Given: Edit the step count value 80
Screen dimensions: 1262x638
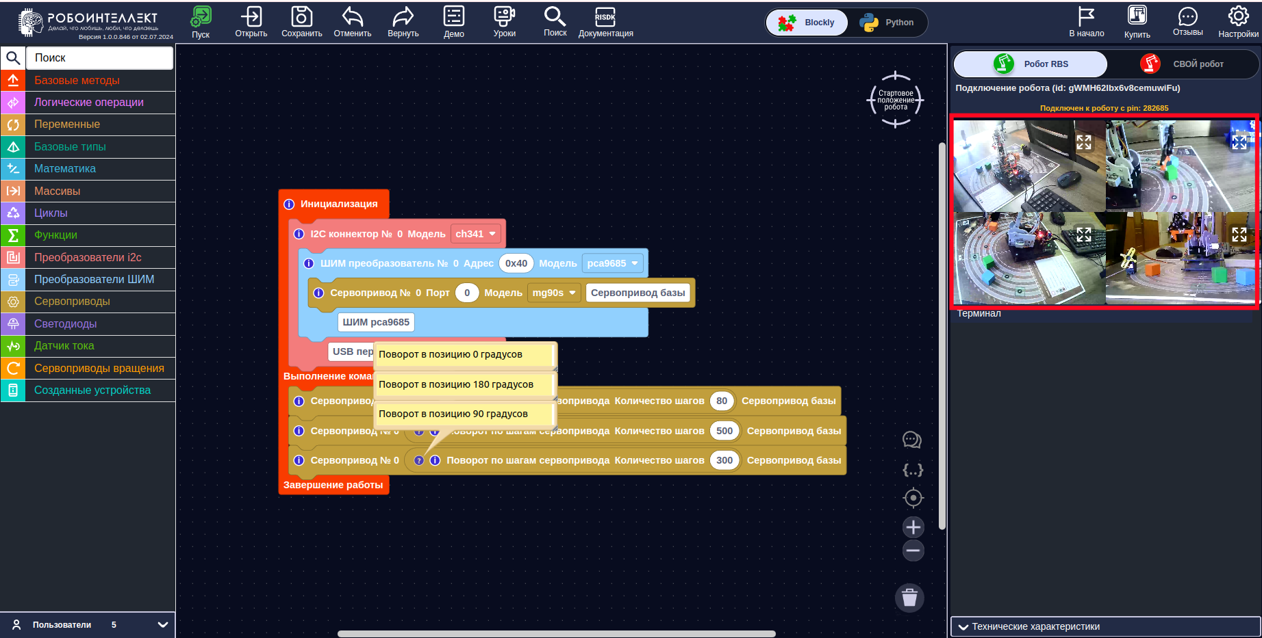Looking at the screenshot, I should (x=722, y=401).
